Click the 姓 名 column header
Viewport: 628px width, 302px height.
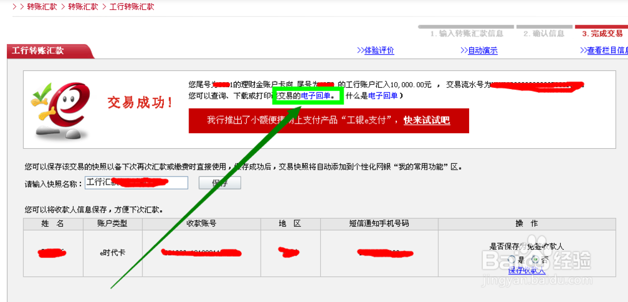point(53,224)
